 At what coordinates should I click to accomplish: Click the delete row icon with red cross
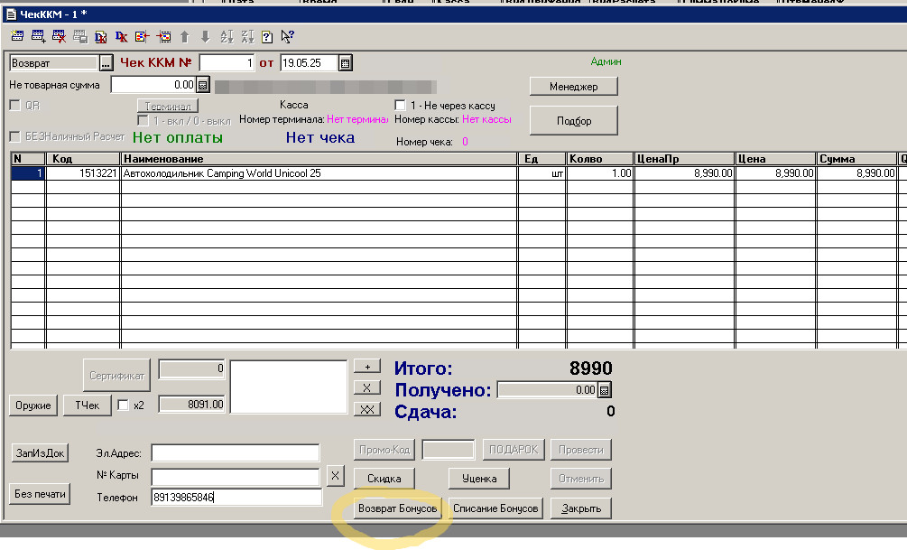(59, 36)
